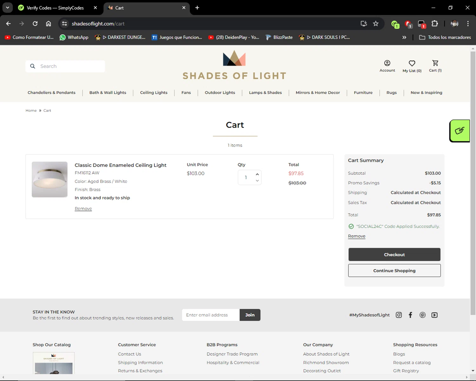Expand hidden bookmarks chevron

404,37
